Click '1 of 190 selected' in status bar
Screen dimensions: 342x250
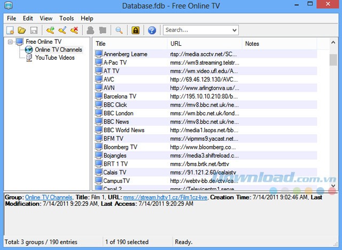tap(127, 242)
